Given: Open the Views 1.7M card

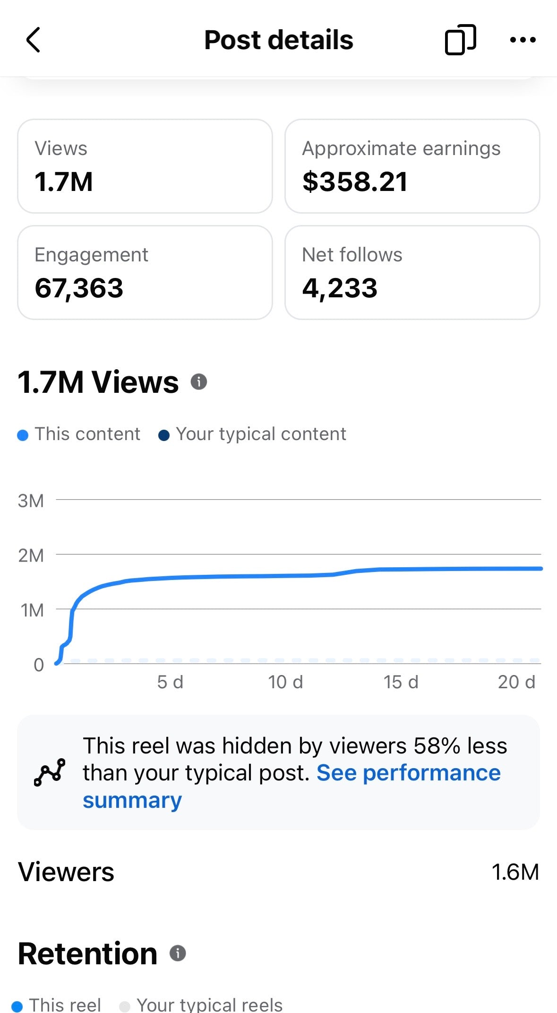Looking at the screenshot, I should tap(145, 166).
